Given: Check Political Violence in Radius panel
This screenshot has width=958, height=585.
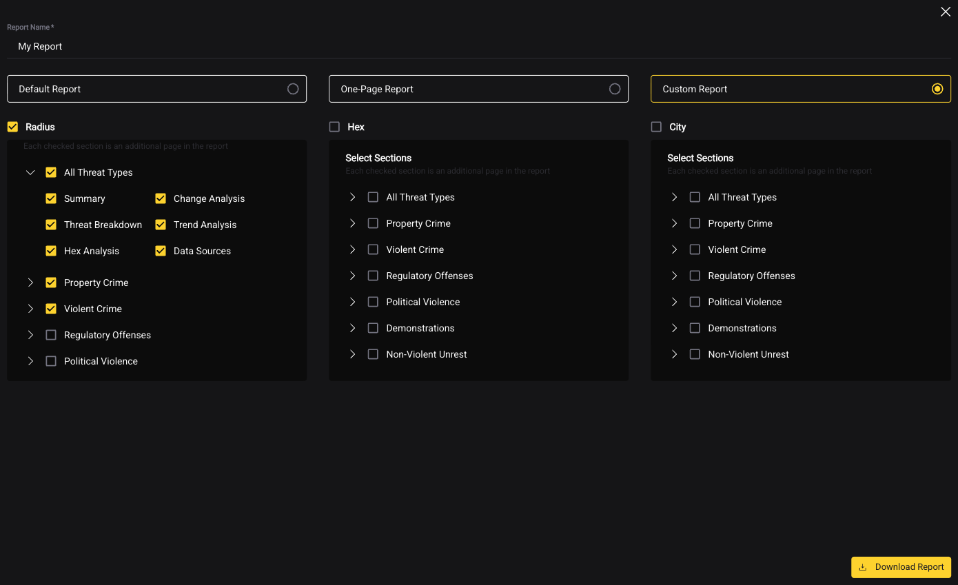Looking at the screenshot, I should 51,361.
